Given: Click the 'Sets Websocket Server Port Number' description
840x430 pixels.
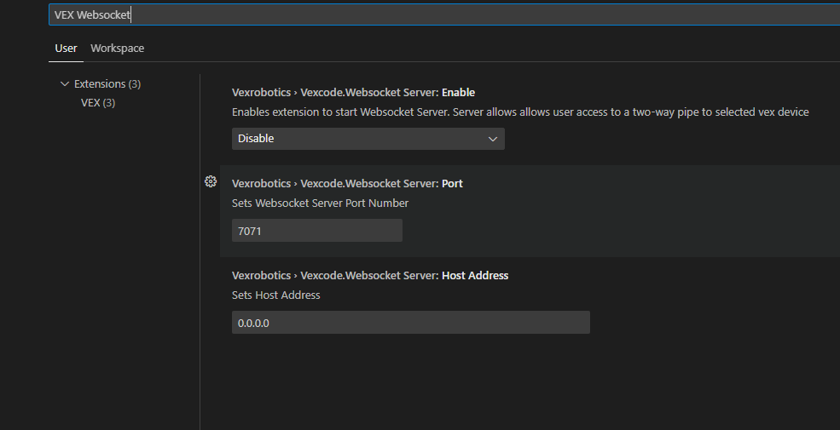Looking at the screenshot, I should (321, 204).
